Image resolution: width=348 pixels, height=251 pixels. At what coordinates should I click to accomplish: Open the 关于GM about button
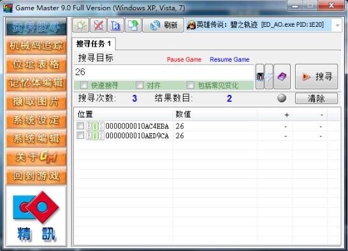coord(36,157)
